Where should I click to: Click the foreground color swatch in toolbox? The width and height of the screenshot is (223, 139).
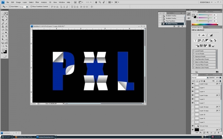3,50
